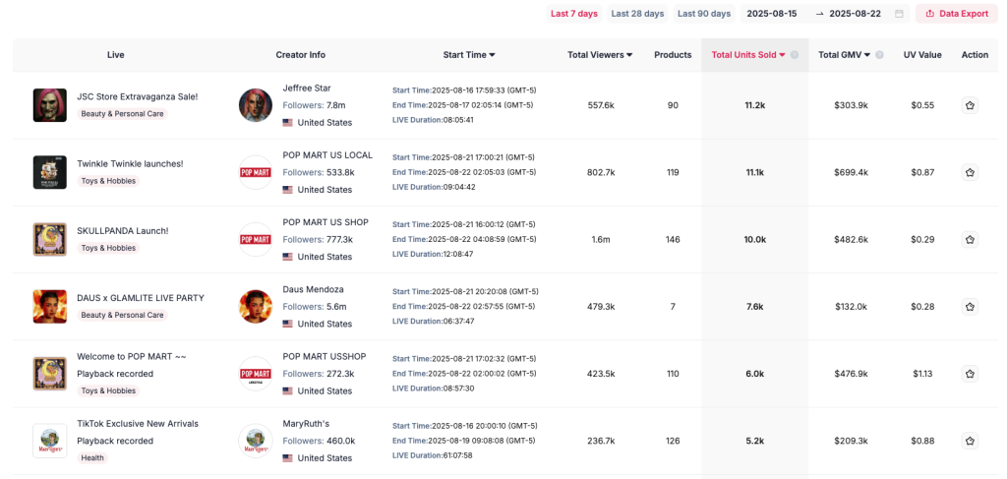Edit the start date 2025-08-15 field
This screenshot has width=1007, height=479.
[x=772, y=14]
